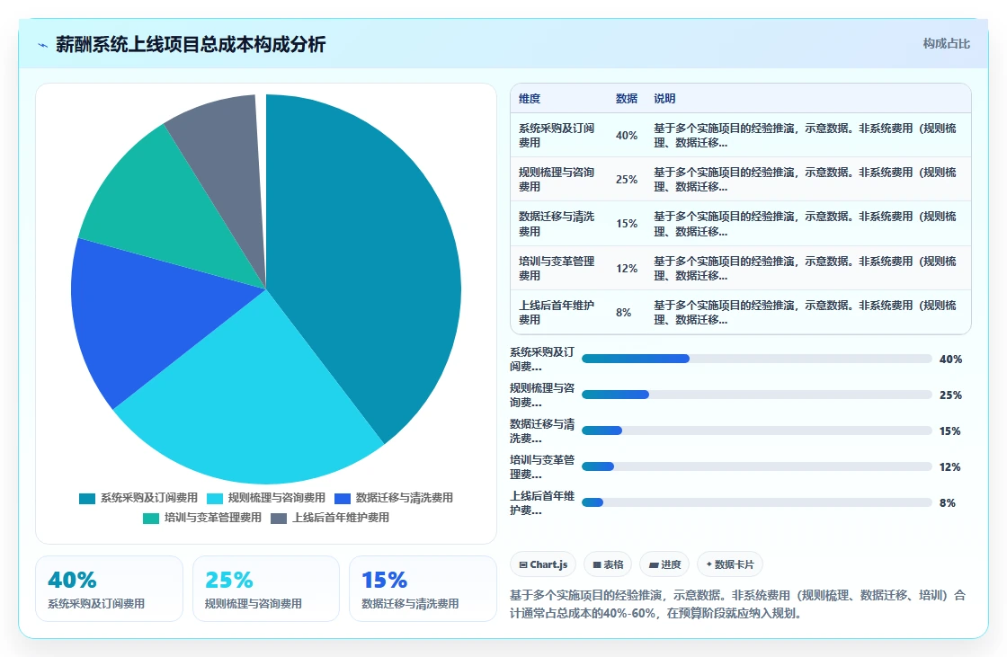Click the 数据 column header
Image resolution: width=1007 pixels, height=657 pixels.
[626, 99]
